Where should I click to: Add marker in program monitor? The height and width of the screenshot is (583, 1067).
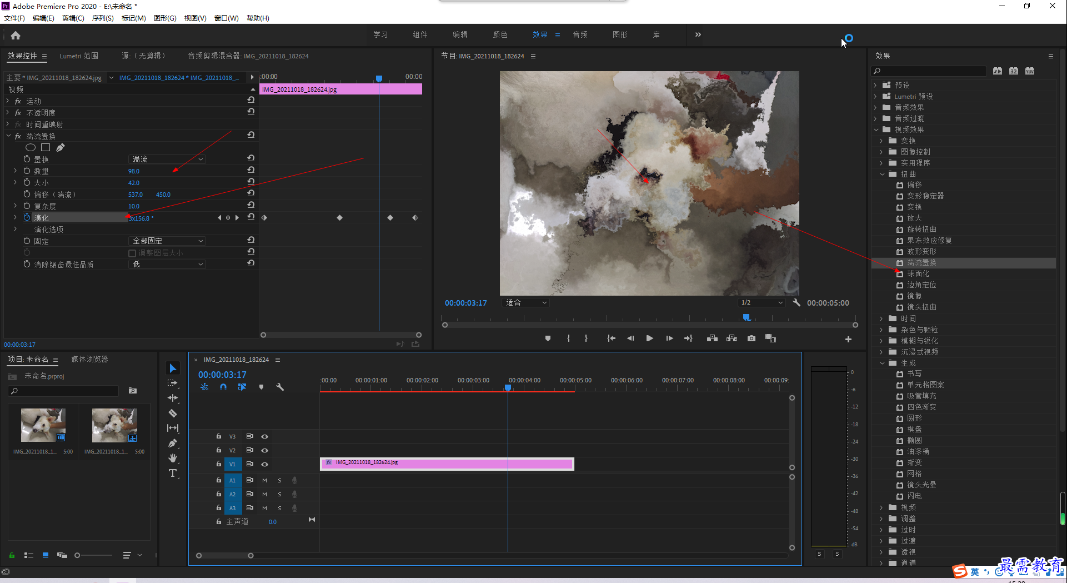(x=548, y=338)
